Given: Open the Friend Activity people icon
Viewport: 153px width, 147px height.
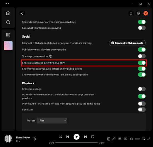Looking at the screenshot, I should point(138,13).
